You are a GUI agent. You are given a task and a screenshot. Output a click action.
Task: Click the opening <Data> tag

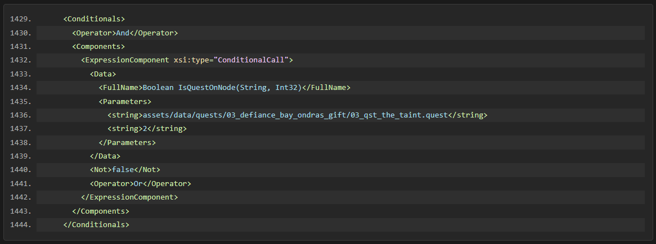pos(103,74)
